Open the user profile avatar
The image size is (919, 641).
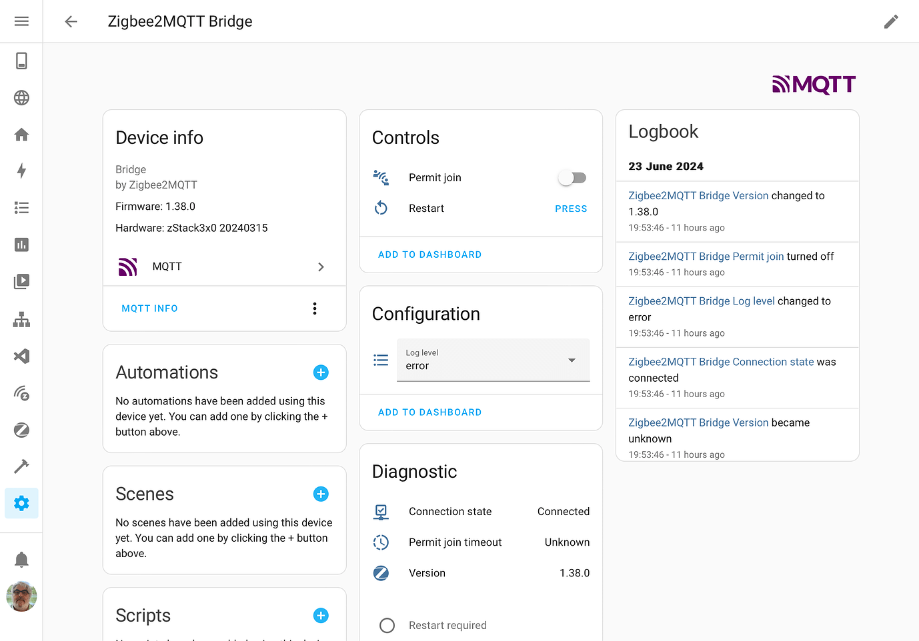21,596
